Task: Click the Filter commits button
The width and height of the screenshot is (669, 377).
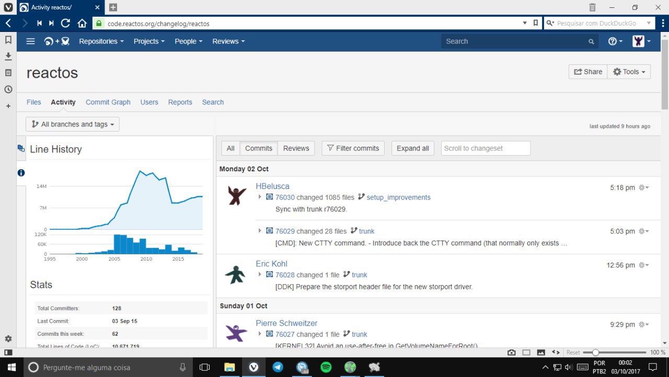Action: point(353,148)
